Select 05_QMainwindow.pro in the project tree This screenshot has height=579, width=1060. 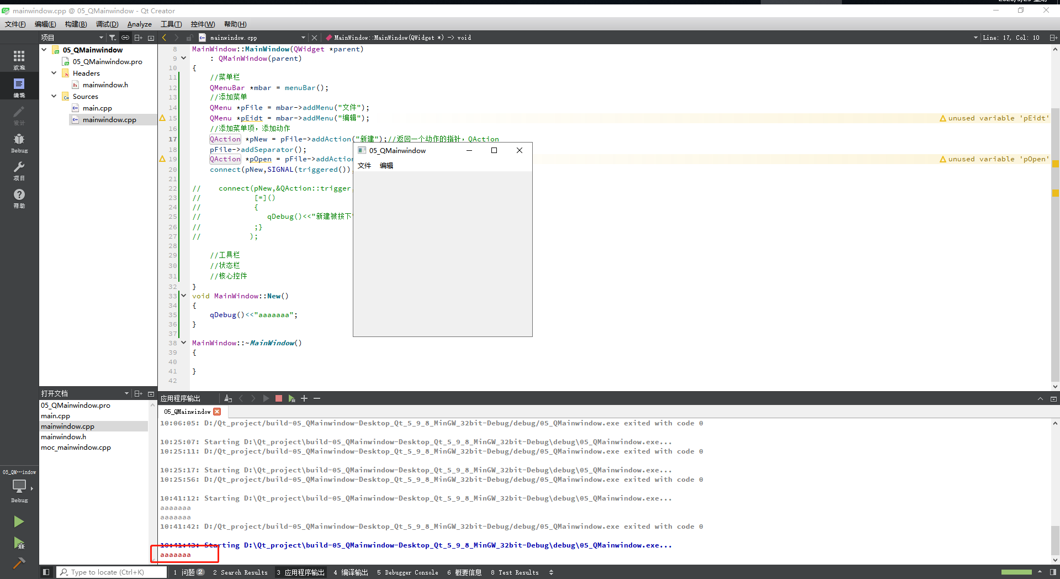(x=108, y=61)
